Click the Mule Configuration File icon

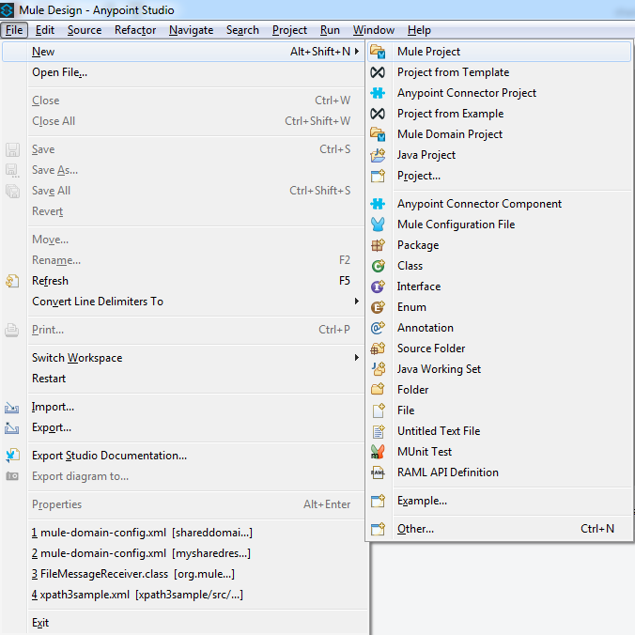click(x=378, y=225)
